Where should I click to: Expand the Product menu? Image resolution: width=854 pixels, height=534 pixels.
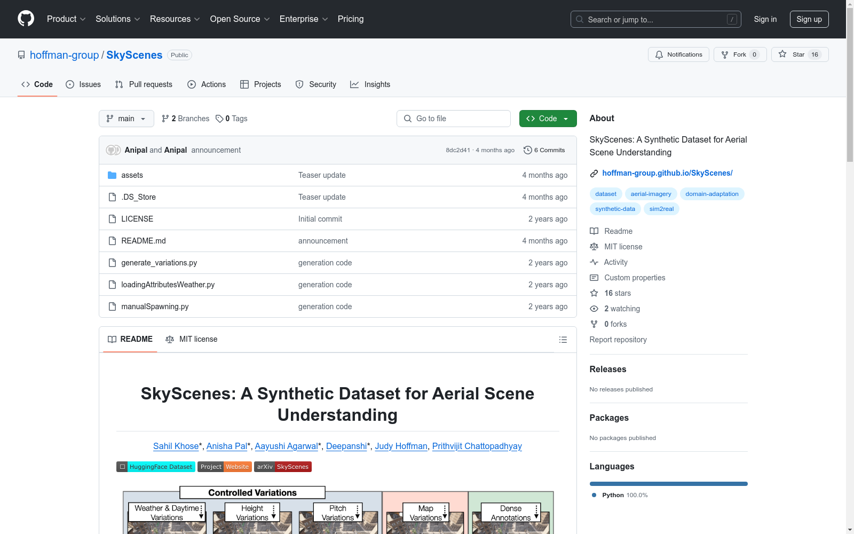(x=66, y=19)
